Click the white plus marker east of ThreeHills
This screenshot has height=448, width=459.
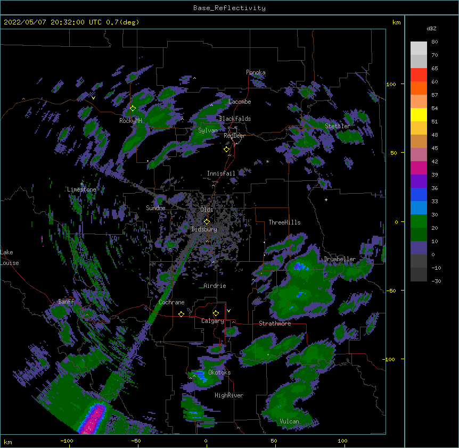(x=326, y=200)
